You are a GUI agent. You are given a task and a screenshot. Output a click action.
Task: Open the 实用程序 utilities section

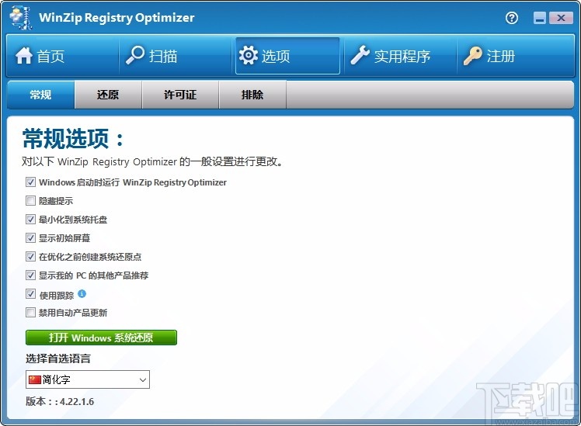(400, 57)
